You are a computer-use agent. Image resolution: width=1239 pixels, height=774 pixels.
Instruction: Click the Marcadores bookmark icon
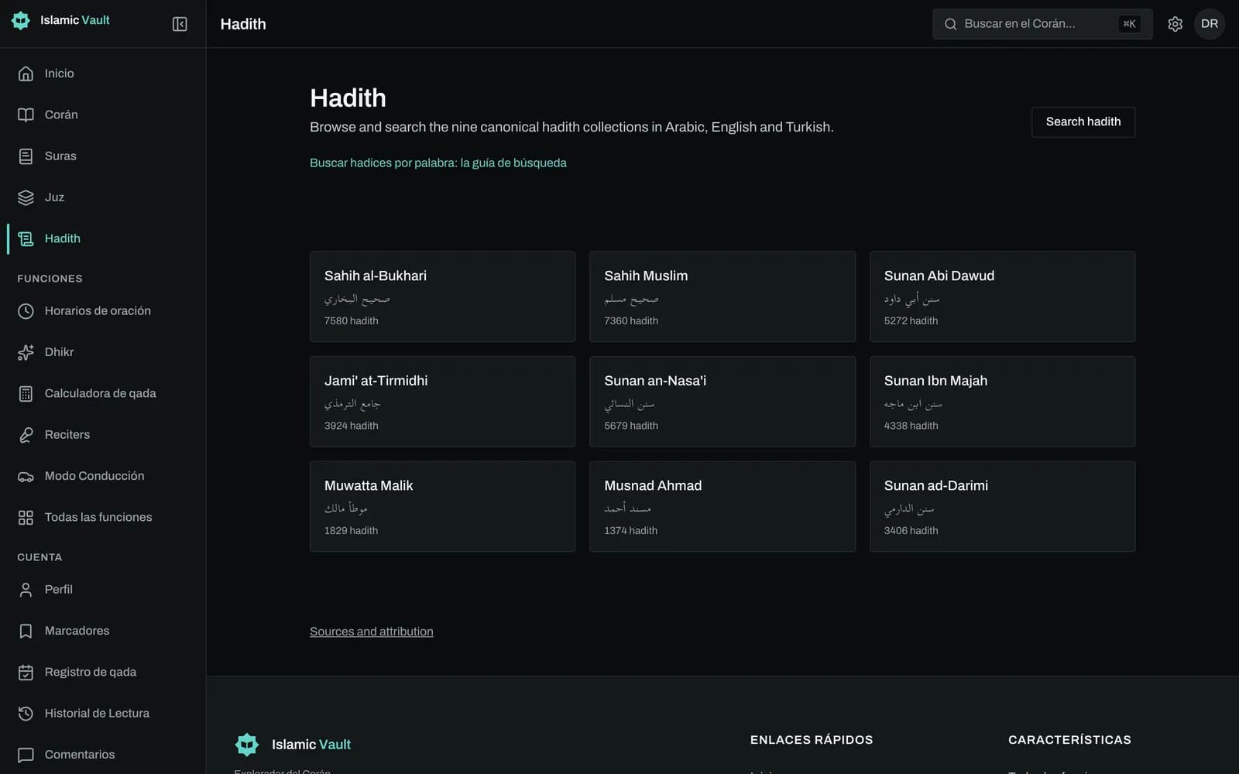26,631
